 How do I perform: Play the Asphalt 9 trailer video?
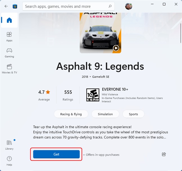click(116, 48)
